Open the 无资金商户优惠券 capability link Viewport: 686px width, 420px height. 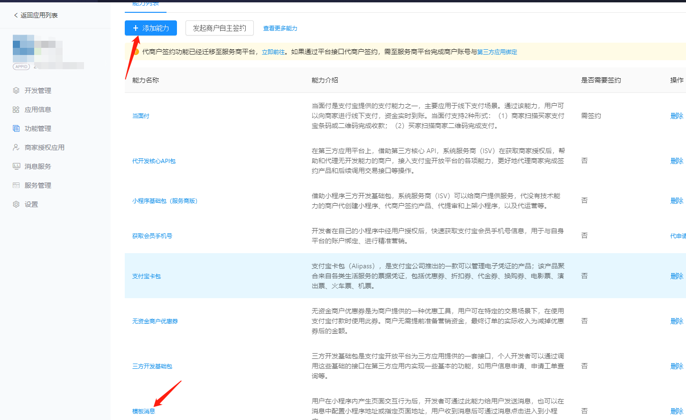(x=155, y=321)
